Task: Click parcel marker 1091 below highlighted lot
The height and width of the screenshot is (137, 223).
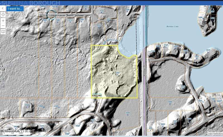Action: click(x=128, y=113)
